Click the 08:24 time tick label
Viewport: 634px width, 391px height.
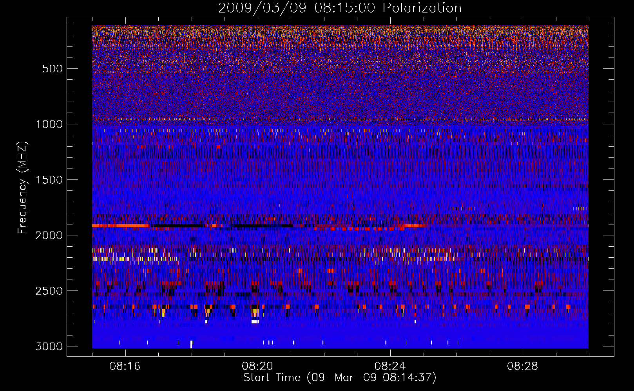coord(390,366)
